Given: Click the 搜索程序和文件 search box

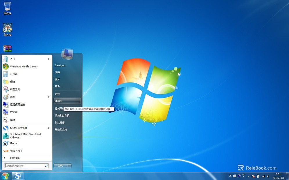Looking at the screenshot, I should [26, 166].
